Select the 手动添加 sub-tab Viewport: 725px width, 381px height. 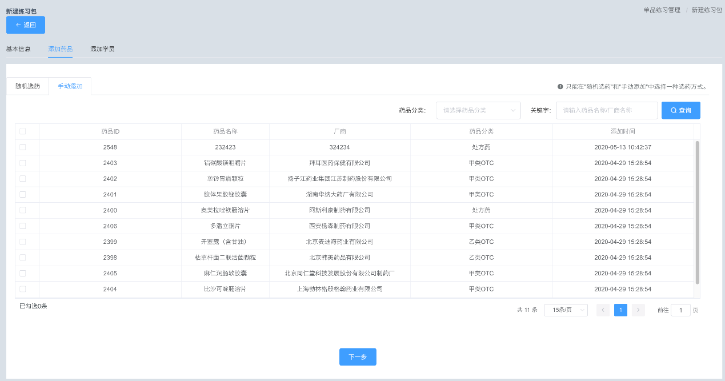pyautogui.click(x=70, y=86)
